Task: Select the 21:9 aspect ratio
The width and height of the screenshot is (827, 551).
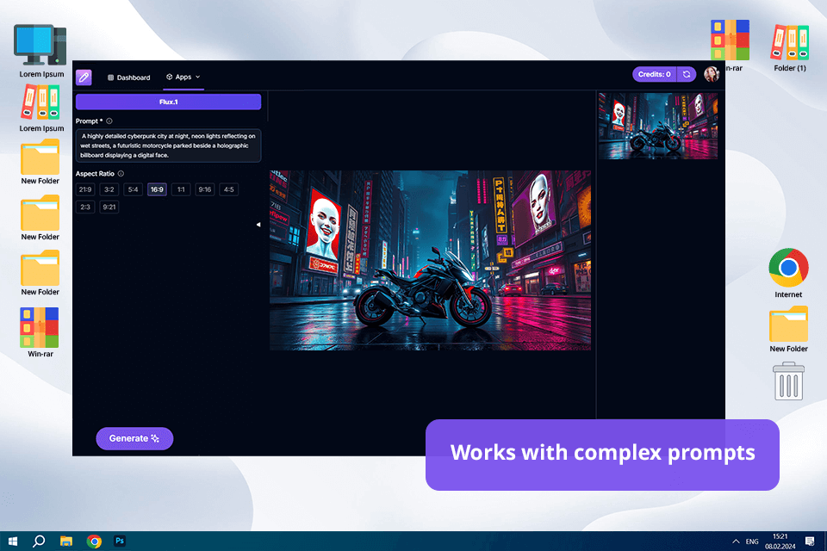Action: pos(85,189)
